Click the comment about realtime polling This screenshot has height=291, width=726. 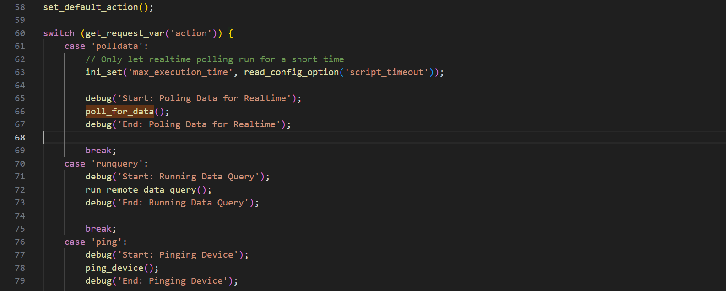[215, 59]
